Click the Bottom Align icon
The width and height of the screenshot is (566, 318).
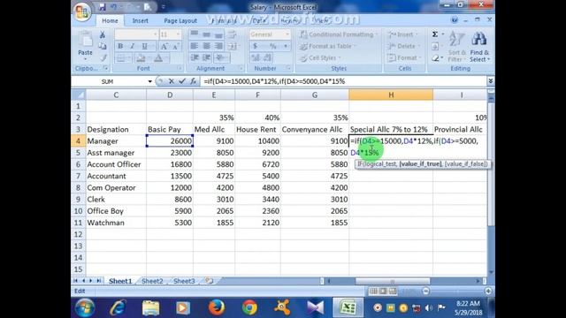[218, 34]
